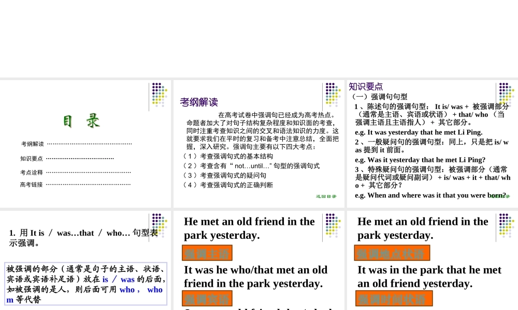Select the line （2）考查含有 not…until… 句型的强调句式
Screen dimensions: 518x310
tap(251, 166)
